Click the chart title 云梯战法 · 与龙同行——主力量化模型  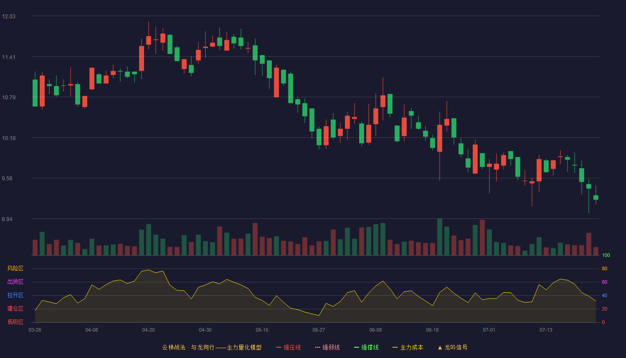pos(211,347)
